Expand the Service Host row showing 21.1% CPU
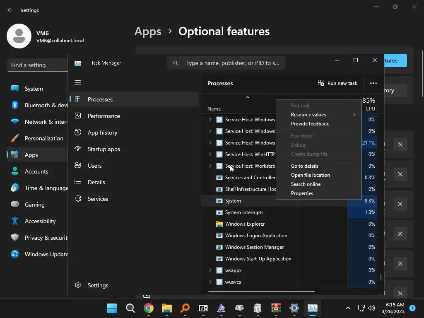Image resolution: width=424 pixels, height=318 pixels. [210, 142]
